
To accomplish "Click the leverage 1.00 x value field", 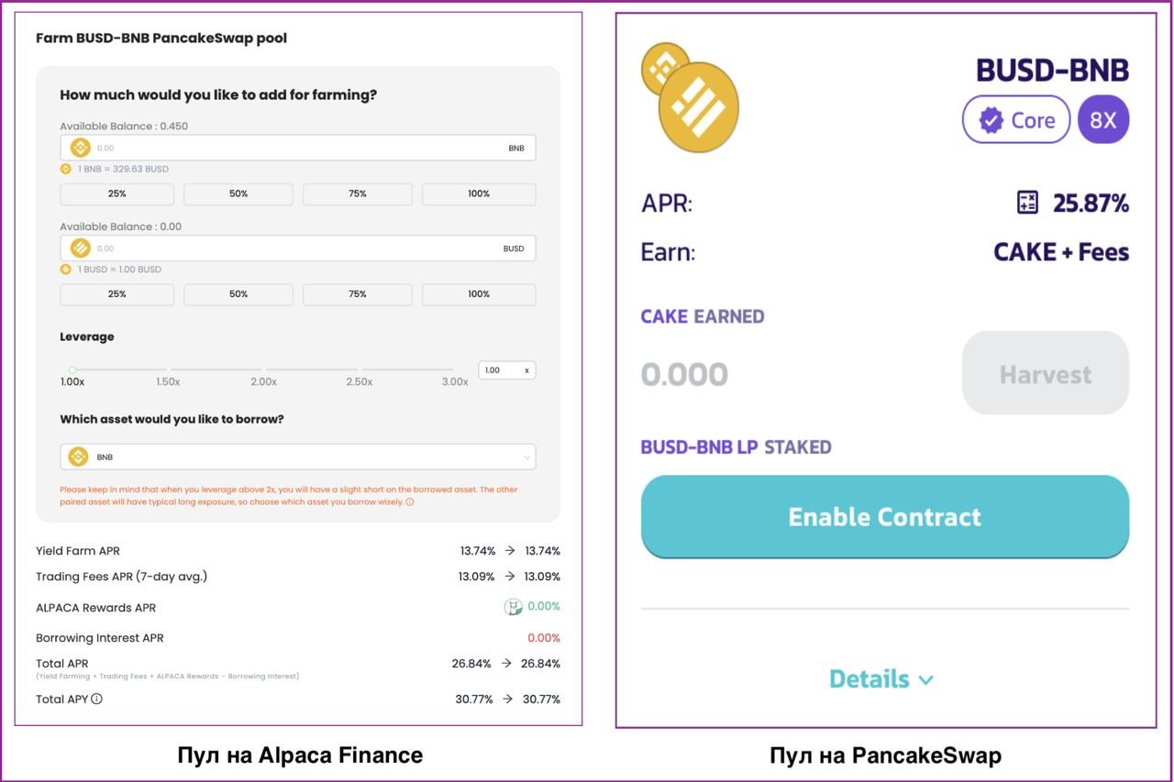I will click(507, 370).
